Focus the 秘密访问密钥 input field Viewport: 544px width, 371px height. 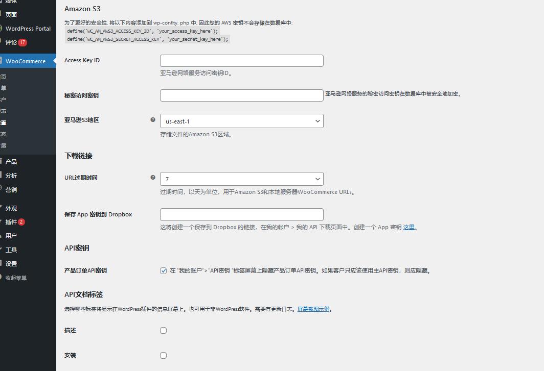pyautogui.click(x=241, y=95)
